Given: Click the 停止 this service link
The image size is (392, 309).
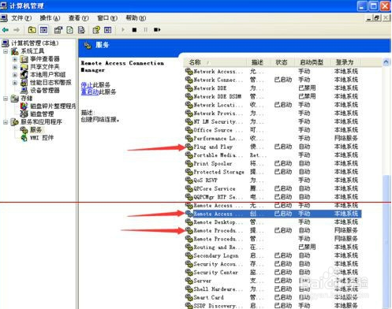Looking at the screenshot, I should click(x=87, y=84).
